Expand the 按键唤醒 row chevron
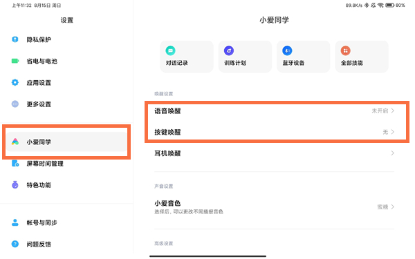 pos(393,132)
